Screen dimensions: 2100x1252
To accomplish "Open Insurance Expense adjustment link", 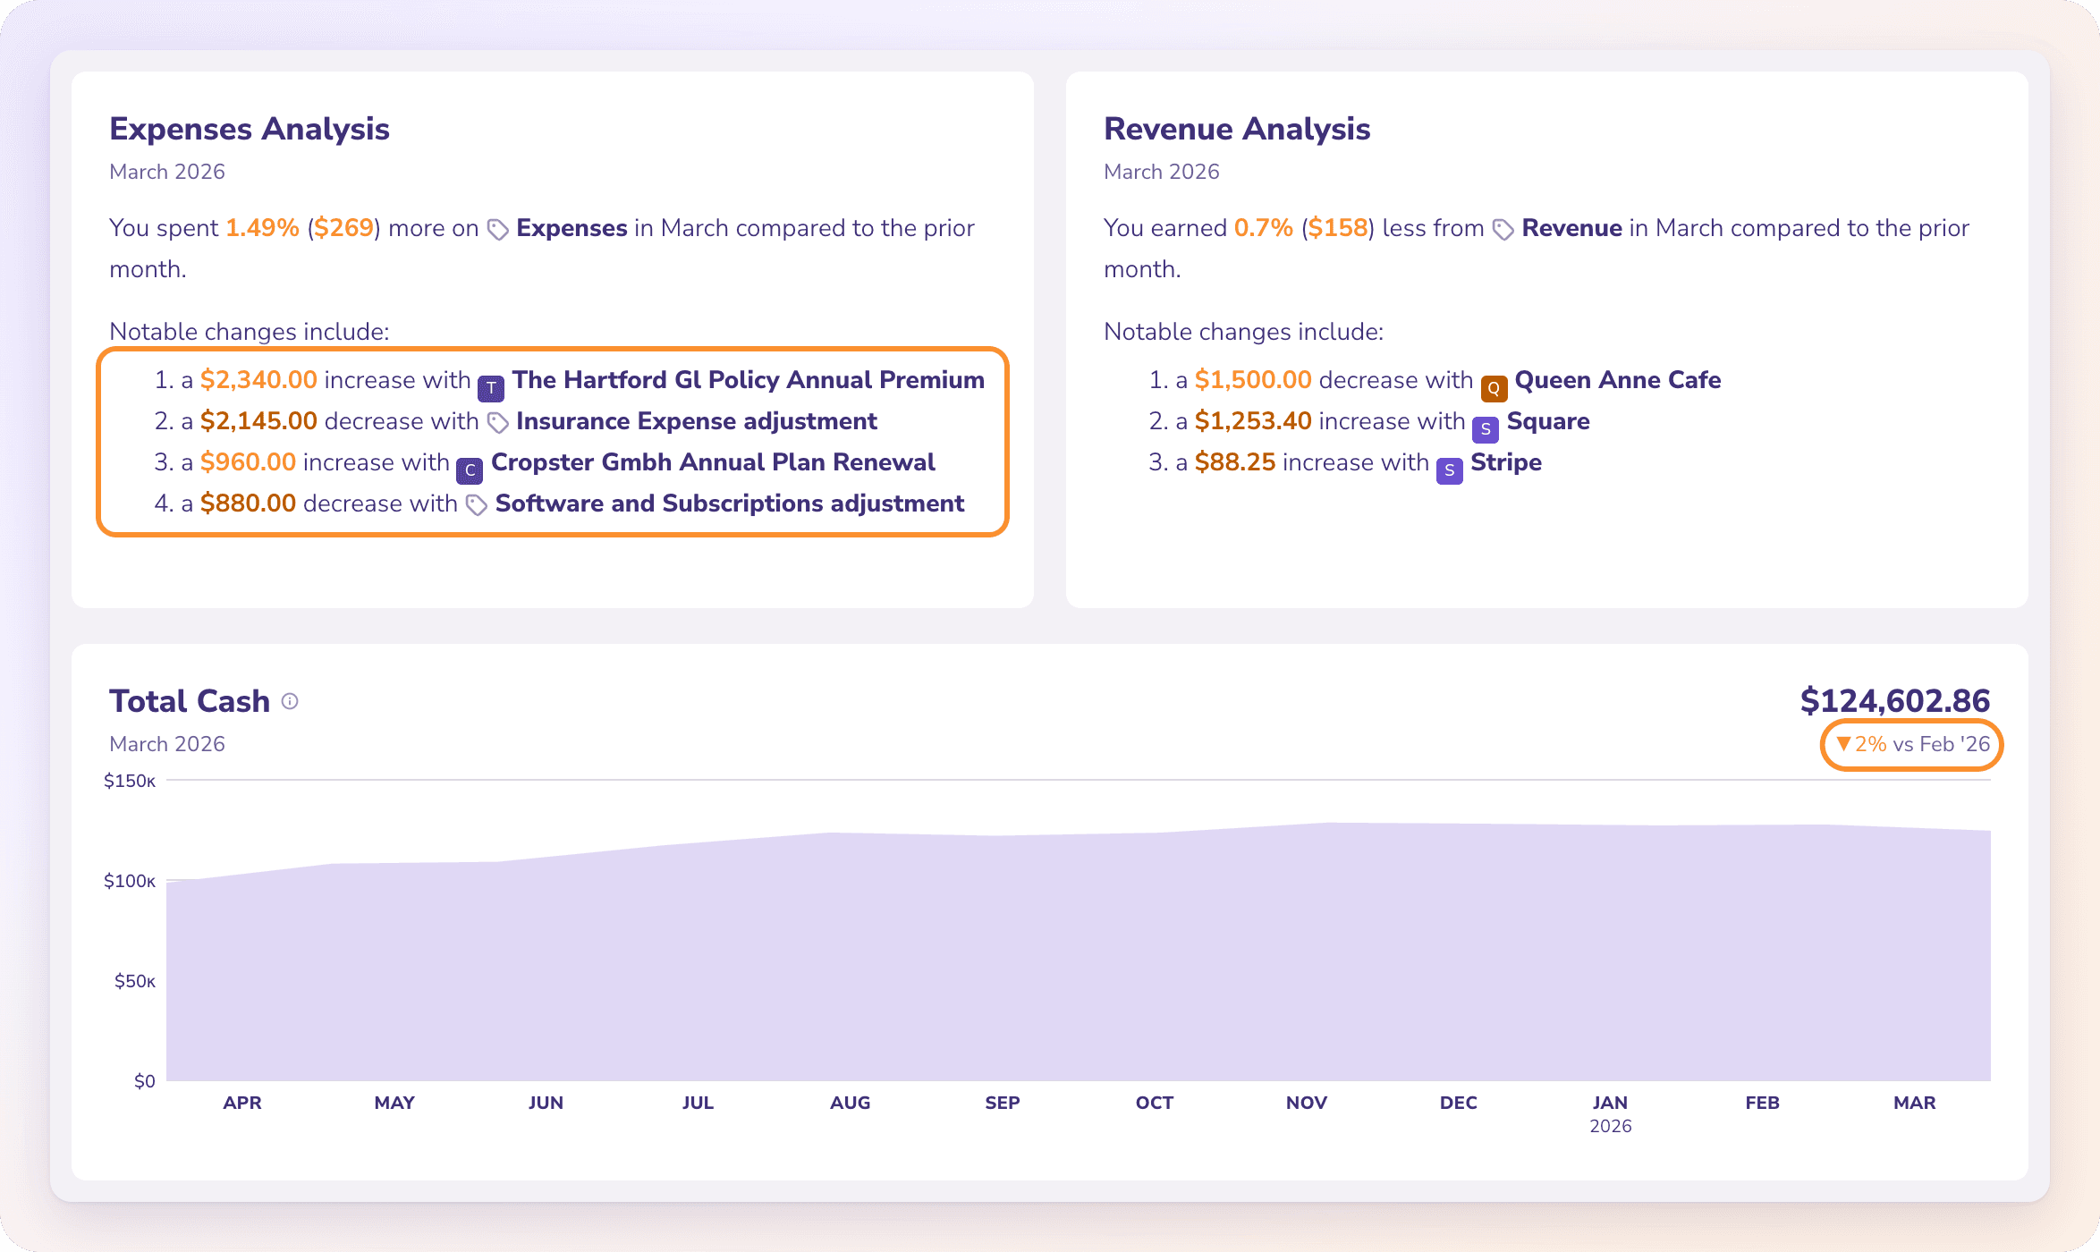I will (x=697, y=421).
